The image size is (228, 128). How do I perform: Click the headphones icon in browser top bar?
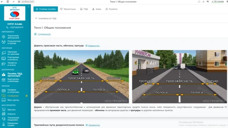point(199,1)
